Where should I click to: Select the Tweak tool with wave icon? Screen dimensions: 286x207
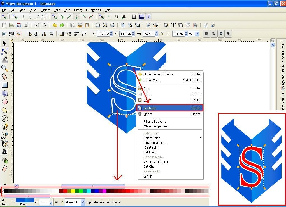click(4, 60)
